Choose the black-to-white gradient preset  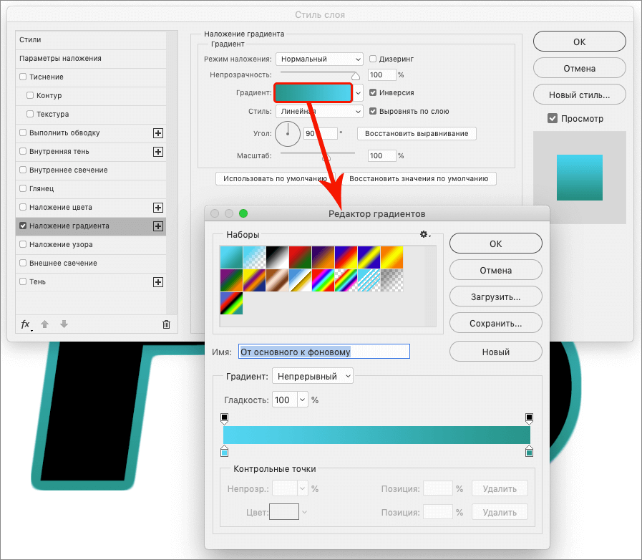pos(277,257)
